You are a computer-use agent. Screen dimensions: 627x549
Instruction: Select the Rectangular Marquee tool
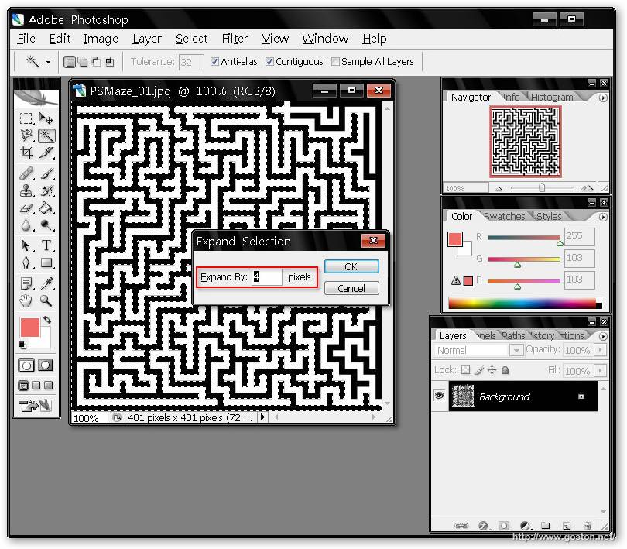click(x=26, y=118)
